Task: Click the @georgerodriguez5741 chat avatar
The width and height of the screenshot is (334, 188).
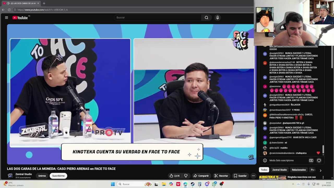Action: coord(265,137)
